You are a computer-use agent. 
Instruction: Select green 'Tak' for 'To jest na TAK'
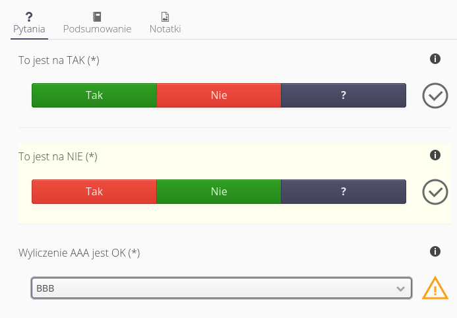point(94,95)
